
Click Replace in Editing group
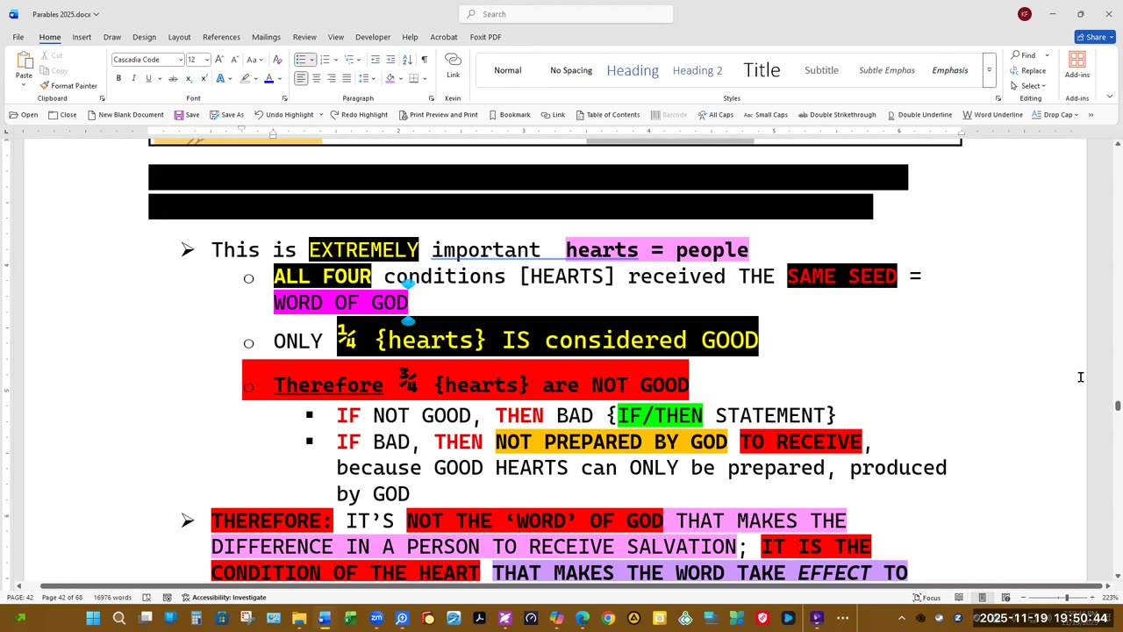(x=1028, y=70)
